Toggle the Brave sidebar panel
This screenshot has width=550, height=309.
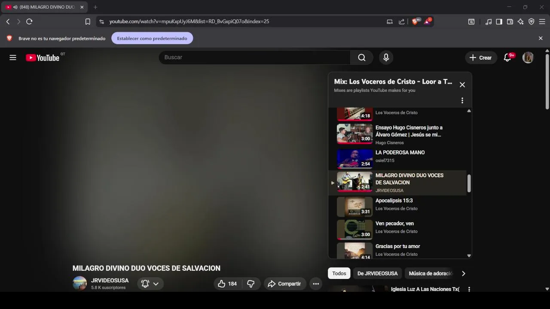point(499,21)
